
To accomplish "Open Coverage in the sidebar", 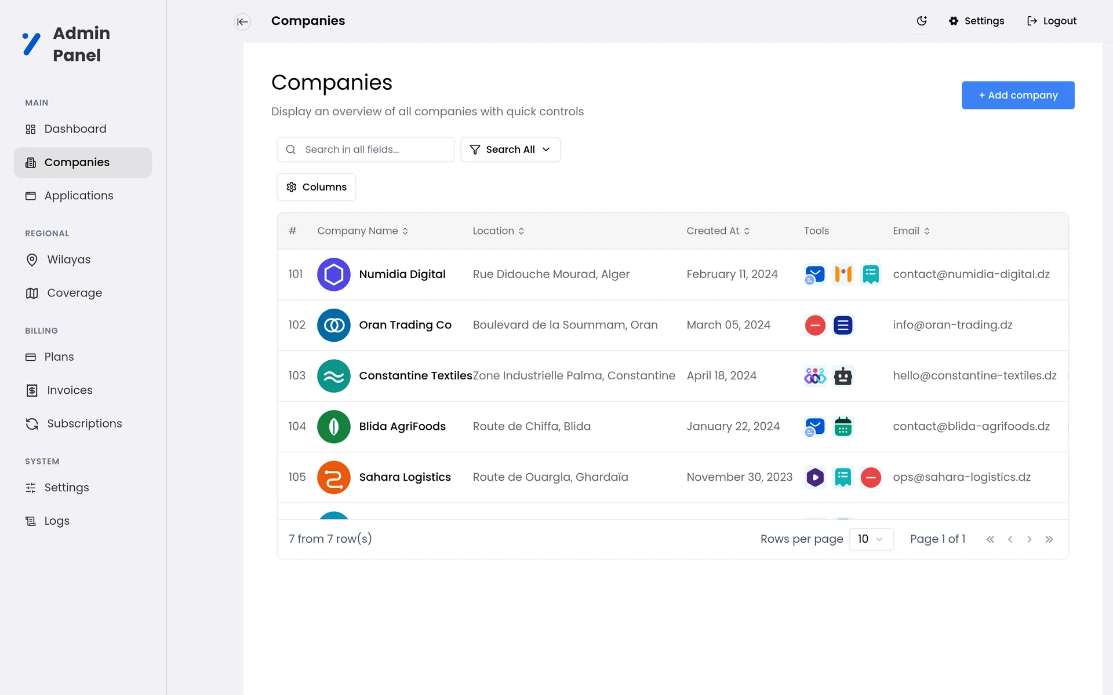I will [83, 293].
